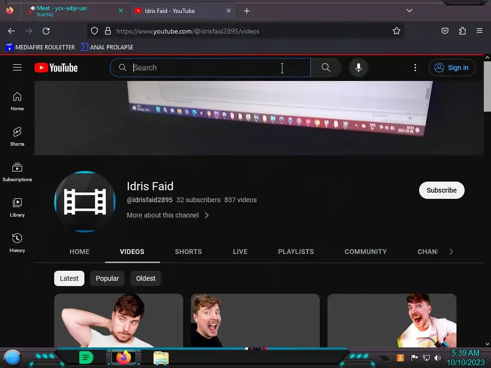Open third video thumbnail with man in white shirt
This screenshot has width=491, height=368.
(392, 321)
